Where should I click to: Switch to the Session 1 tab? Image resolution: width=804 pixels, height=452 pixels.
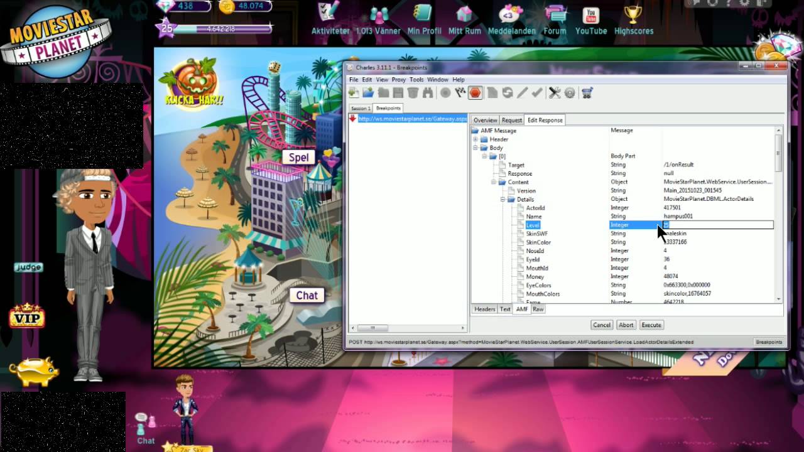coord(361,108)
